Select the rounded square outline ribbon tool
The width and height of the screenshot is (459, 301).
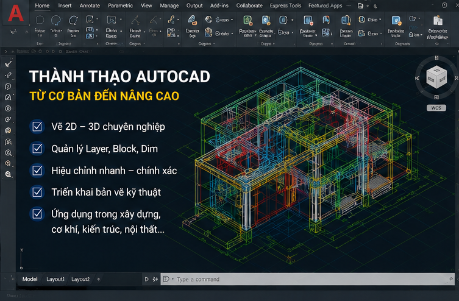[40, 20]
